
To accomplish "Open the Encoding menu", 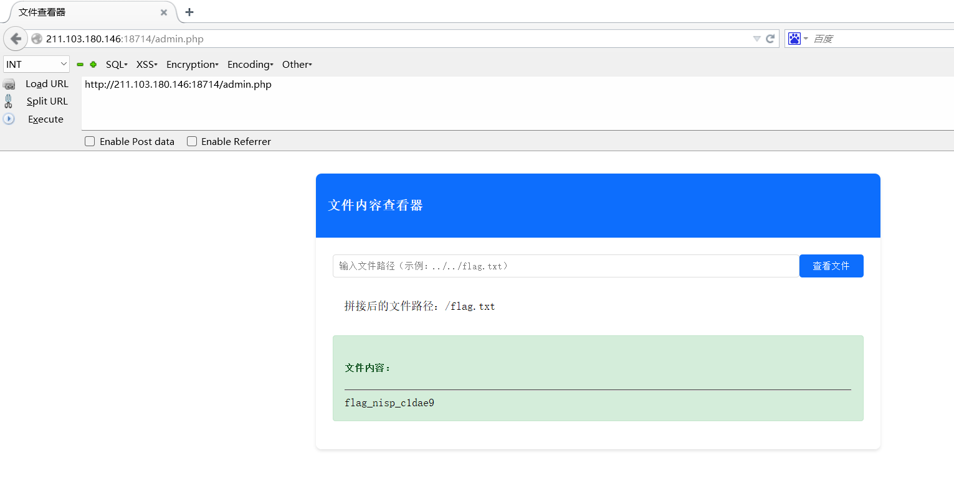I will pos(250,64).
